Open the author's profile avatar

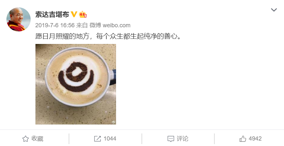(18, 19)
